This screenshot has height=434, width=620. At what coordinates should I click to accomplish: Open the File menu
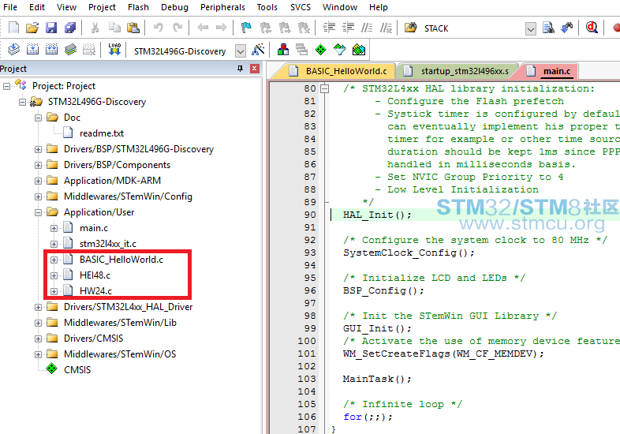tap(10, 7)
